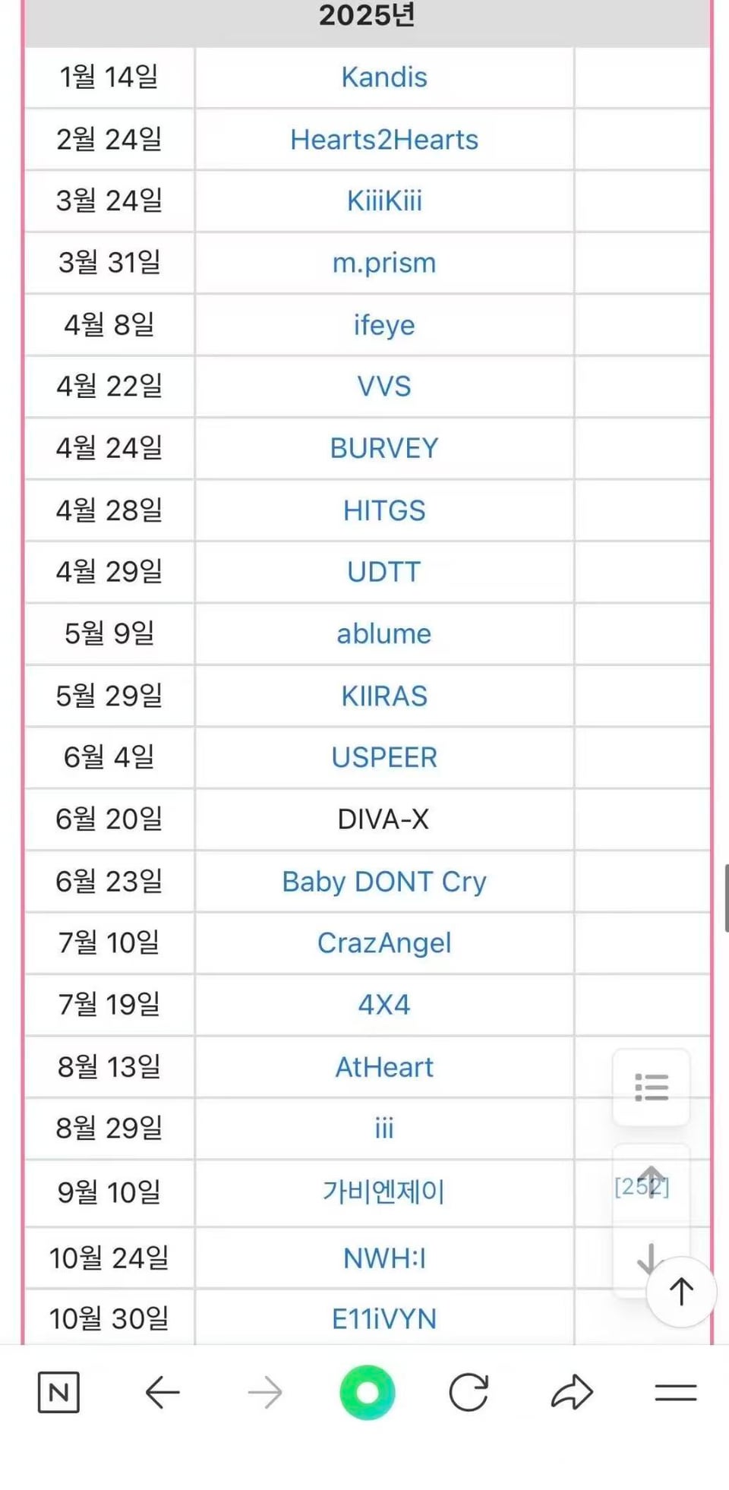Tap the green circle search button

coord(368,1392)
